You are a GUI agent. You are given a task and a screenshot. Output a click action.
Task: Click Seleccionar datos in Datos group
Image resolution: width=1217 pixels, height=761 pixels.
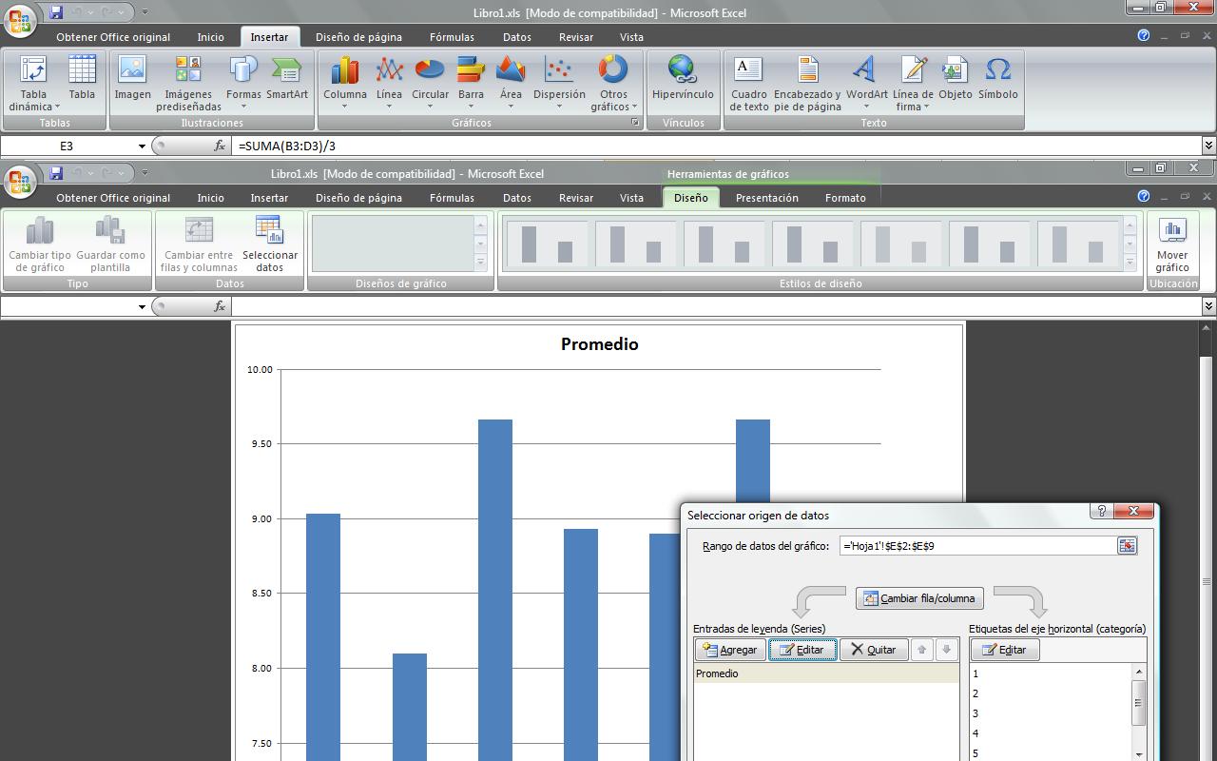(270, 244)
